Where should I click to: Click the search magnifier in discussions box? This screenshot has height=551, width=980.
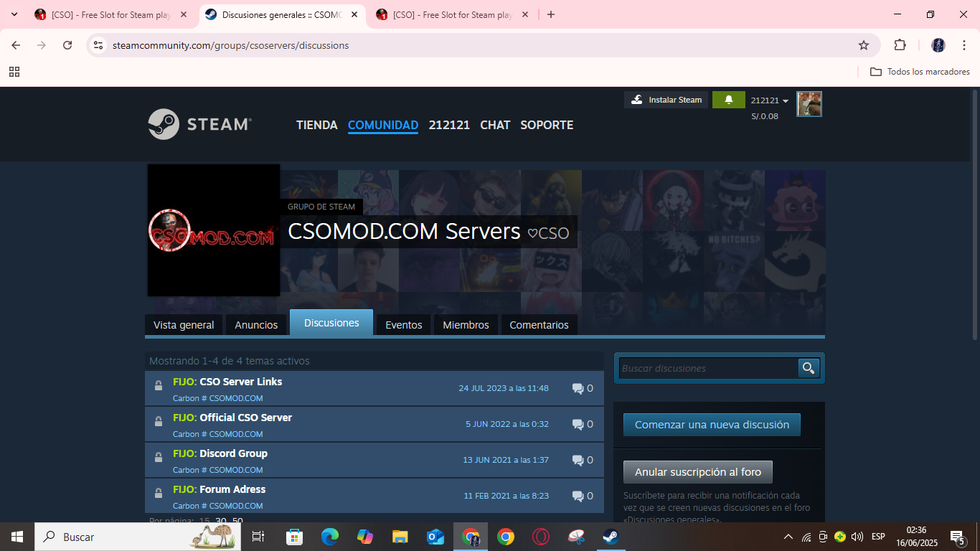(809, 368)
